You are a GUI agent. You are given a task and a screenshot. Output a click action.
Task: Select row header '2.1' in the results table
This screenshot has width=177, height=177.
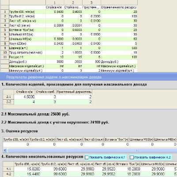pyautogui.click(x=8, y=97)
